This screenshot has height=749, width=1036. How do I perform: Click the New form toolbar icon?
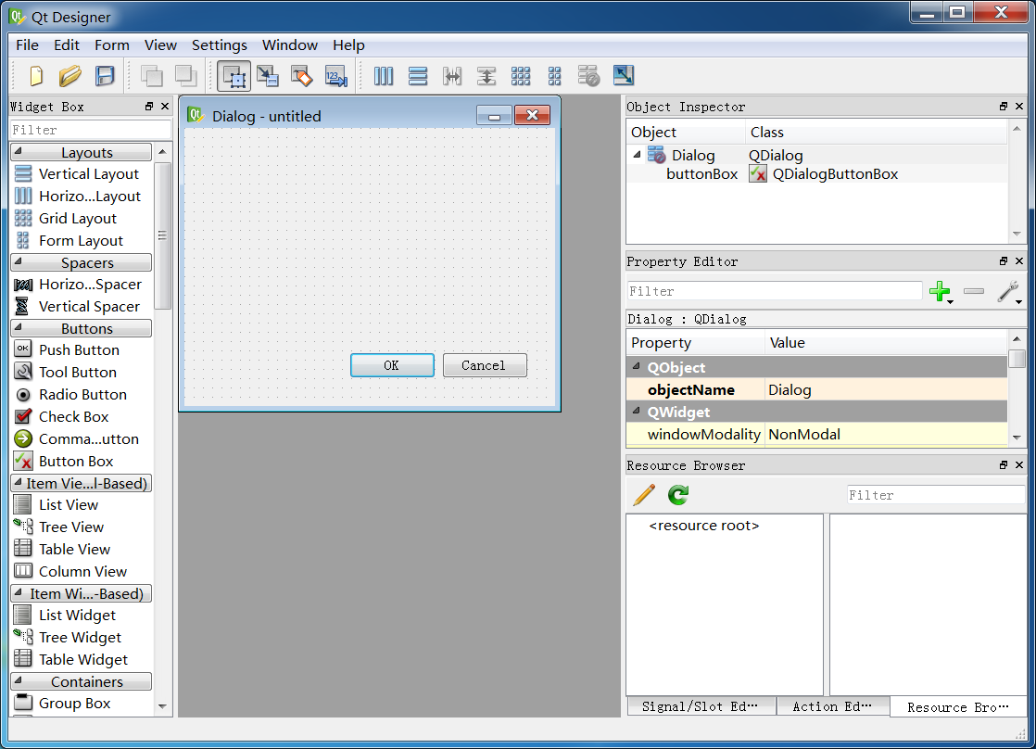coord(36,76)
